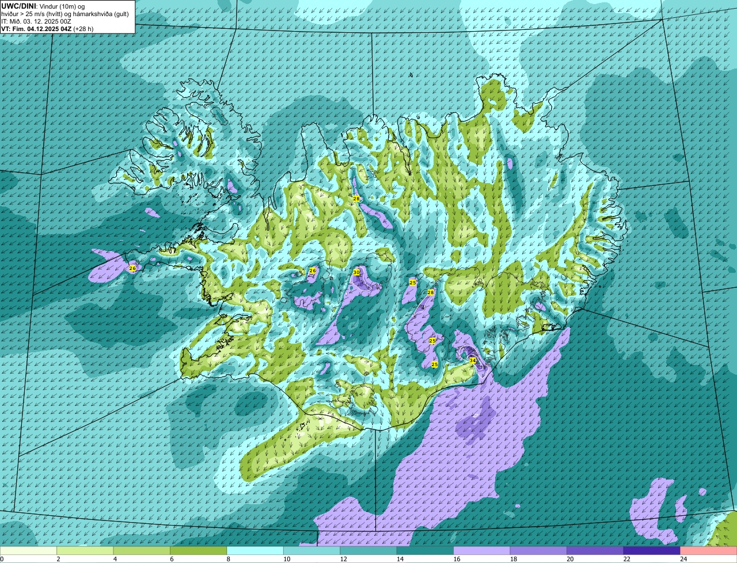Click the yellow gust label 30
The width and height of the screenshot is (737, 563).
tap(356, 272)
